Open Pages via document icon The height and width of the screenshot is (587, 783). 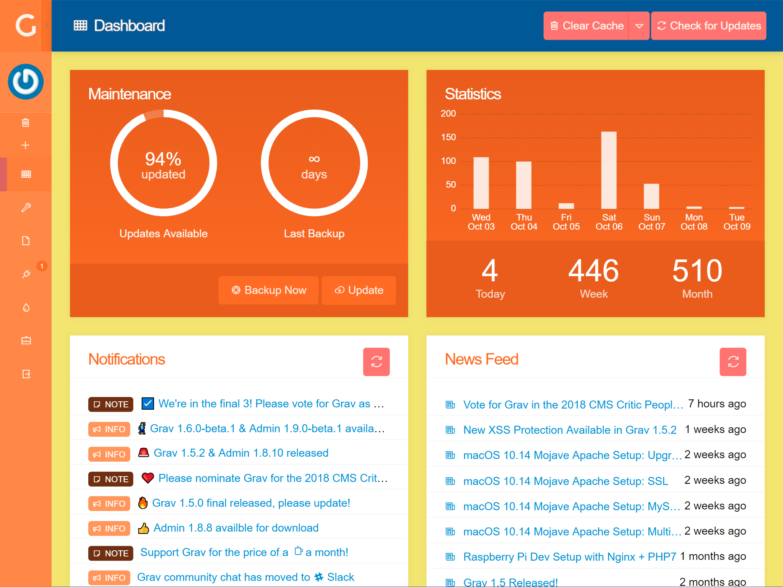pyautogui.click(x=26, y=241)
